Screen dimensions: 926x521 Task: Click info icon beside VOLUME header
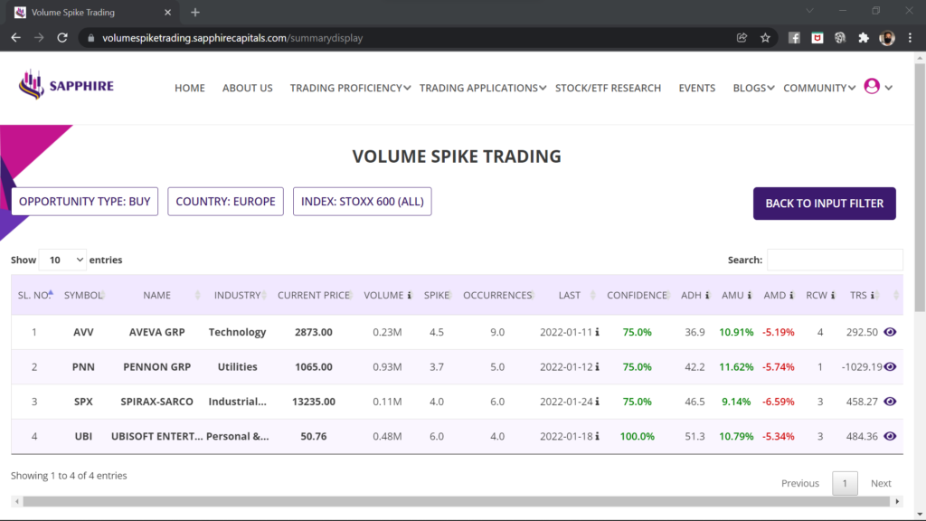point(410,295)
